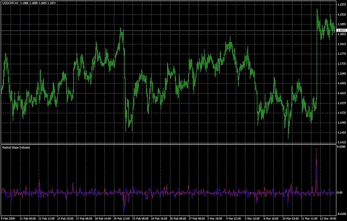Click the highlighted current price label 1.1871
Screen dimensions: 347x221
pyautogui.click(x=341, y=30)
